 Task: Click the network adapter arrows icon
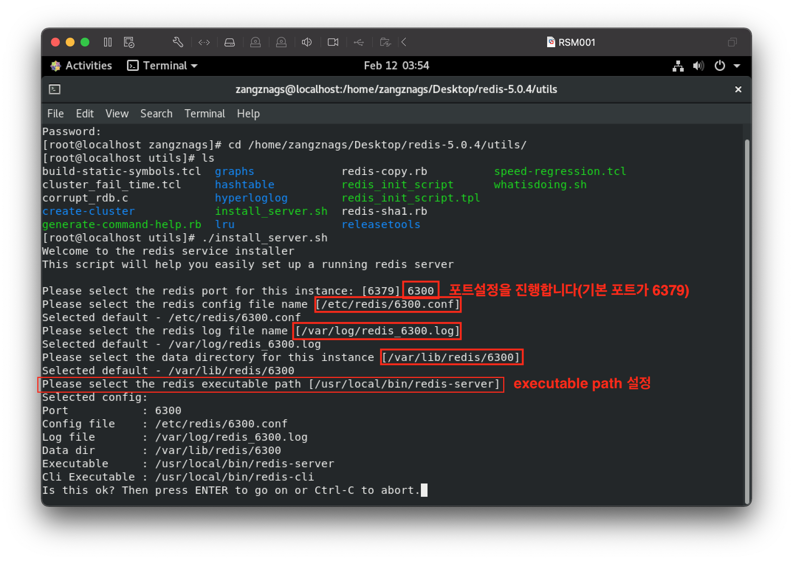coord(204,42)
